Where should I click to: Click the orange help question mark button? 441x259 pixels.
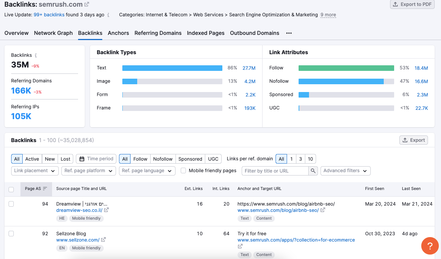point(429,246)
